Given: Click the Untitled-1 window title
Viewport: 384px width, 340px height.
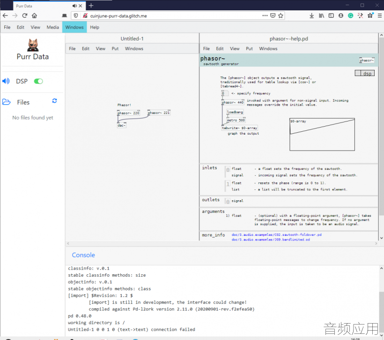Looking at the screenshot, I should pos(132,39).
